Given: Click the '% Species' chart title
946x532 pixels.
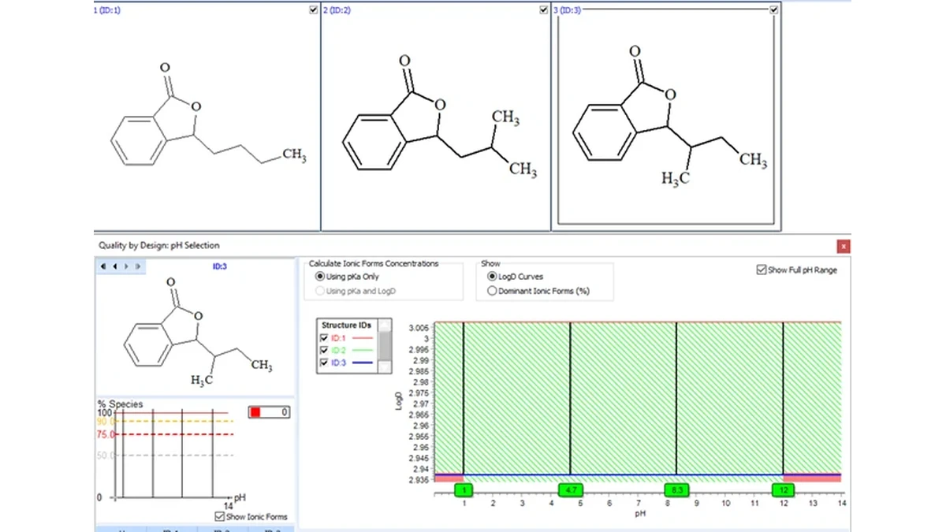Looking at the screenshot, I should 120,404.
